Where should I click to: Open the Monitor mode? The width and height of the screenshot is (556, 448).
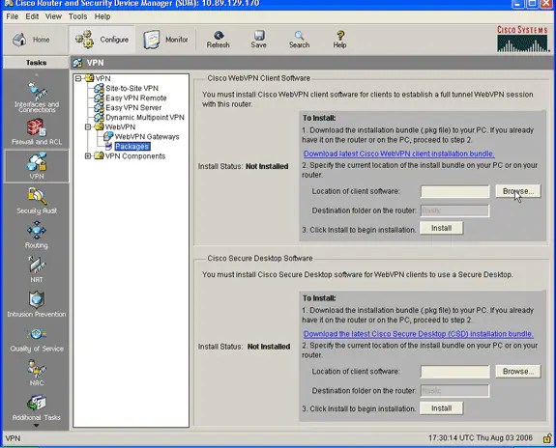(165, 40)
